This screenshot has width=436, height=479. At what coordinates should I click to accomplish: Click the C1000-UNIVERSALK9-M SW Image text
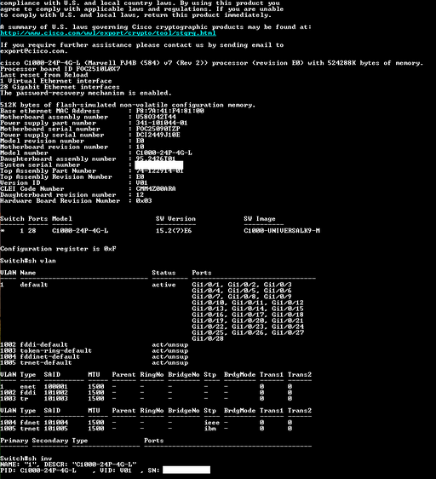[282, 231]
